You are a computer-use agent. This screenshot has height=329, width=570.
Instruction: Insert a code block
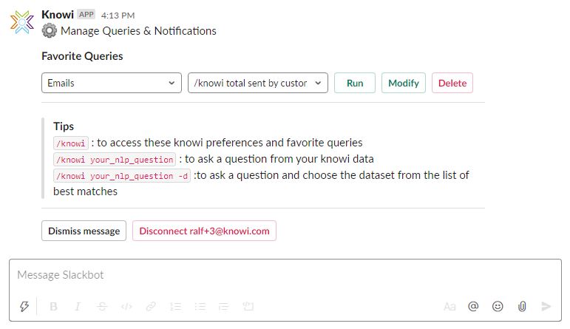248,306
